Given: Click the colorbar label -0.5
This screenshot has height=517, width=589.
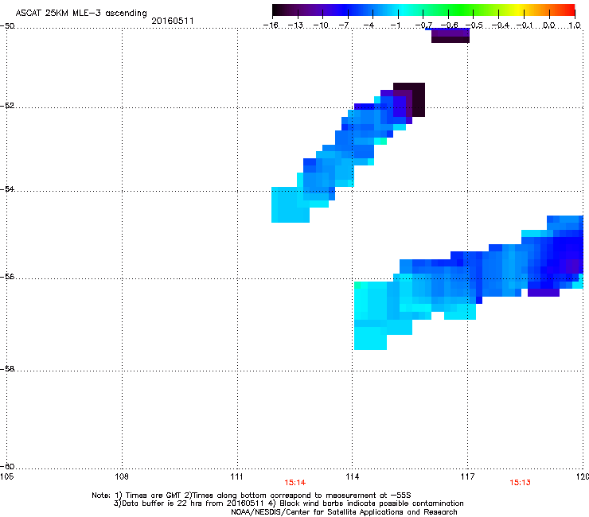Looking at the screenshot, I should coord(474,25).
